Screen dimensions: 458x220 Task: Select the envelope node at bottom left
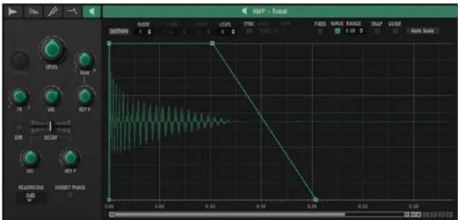pyautogui.click(x=109, y=200)
